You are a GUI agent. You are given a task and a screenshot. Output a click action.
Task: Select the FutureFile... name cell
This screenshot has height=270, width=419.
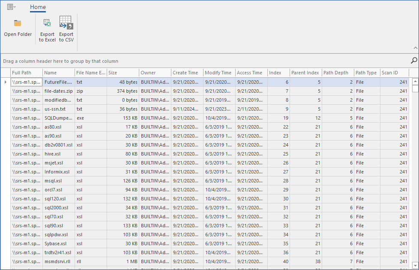(59, 82)
